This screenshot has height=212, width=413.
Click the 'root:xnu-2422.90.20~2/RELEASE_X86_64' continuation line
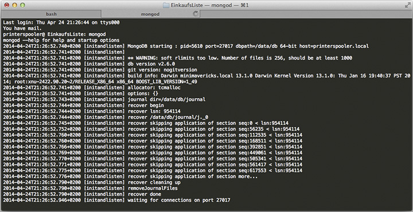(x=100, y=82)
